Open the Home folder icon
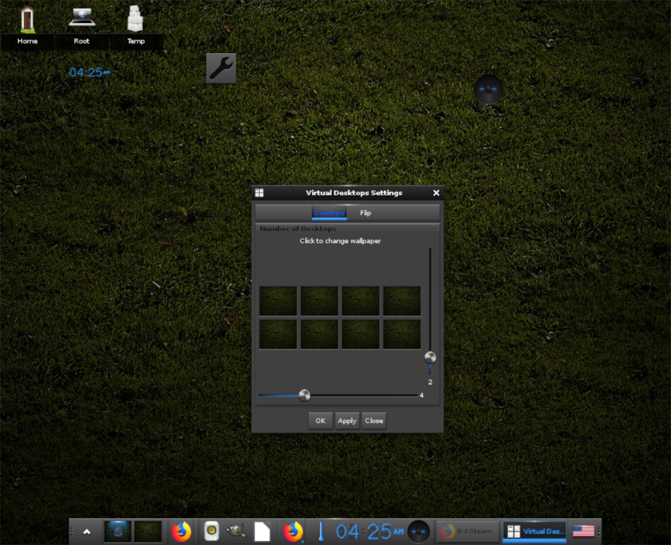671x545 pixels. tap(27, 20)
